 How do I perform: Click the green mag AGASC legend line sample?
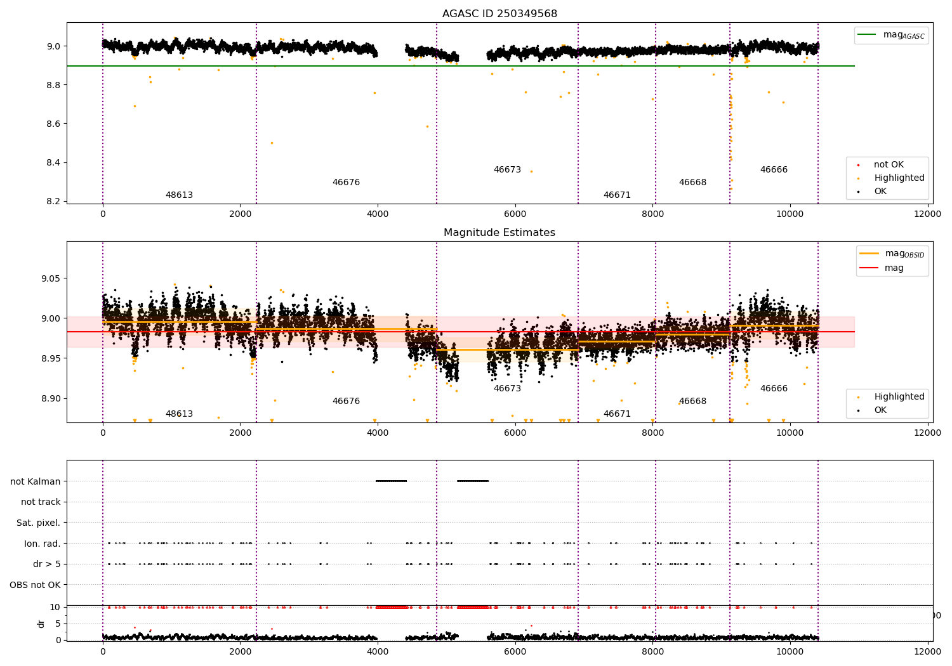coord(867,35)
